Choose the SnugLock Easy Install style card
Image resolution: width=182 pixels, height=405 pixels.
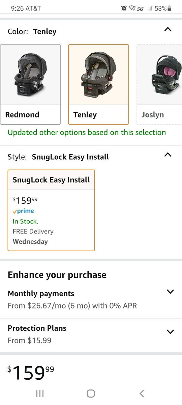click(51, 210)
